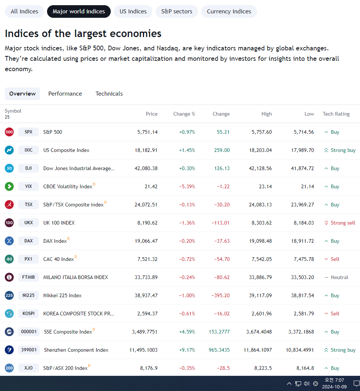
Task: Click the CAC 40 green logo icon
Action: 9,259
